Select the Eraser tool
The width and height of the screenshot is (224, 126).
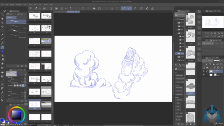point(2,64)
